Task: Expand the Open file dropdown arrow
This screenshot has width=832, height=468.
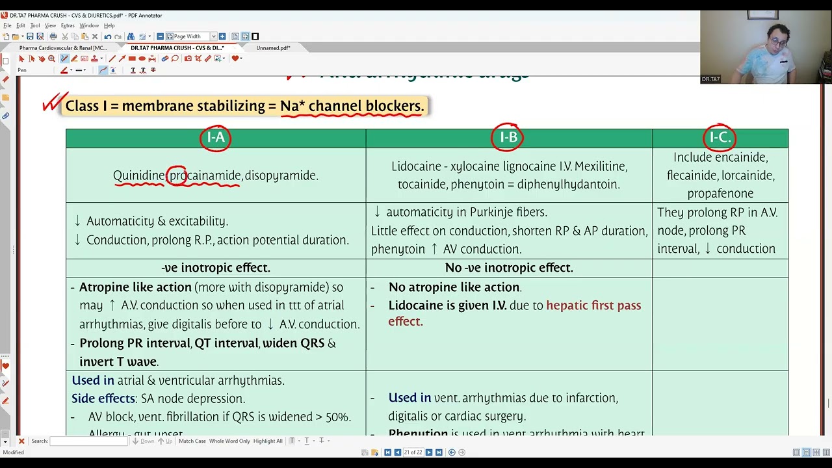Action: click(22, 36)
